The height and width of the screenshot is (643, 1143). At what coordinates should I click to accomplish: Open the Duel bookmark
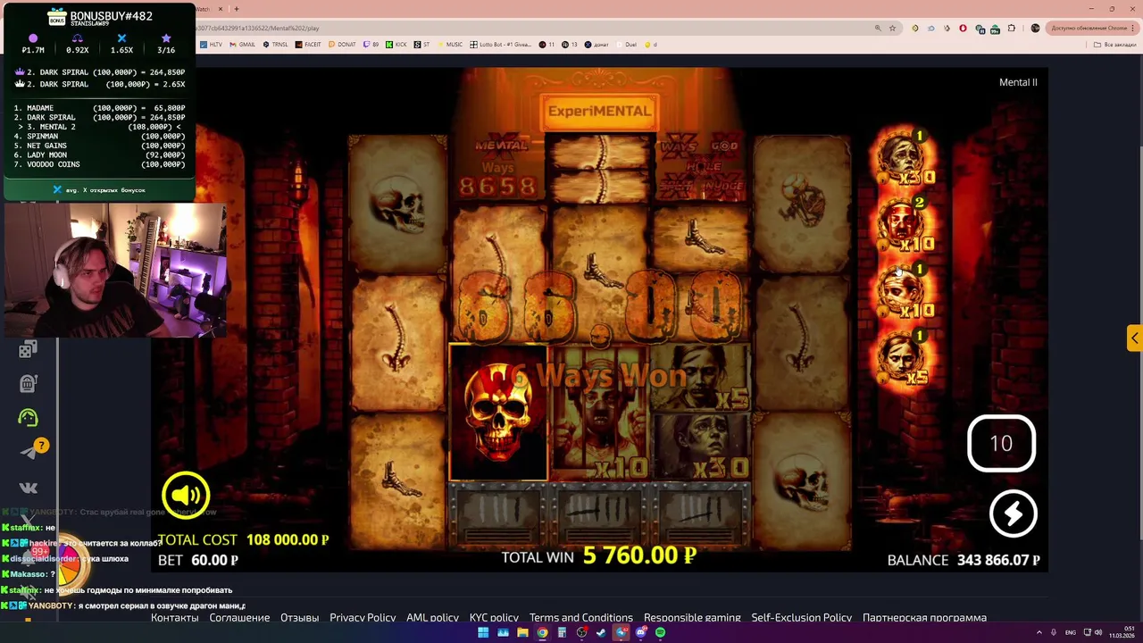(x=627, y=44)
